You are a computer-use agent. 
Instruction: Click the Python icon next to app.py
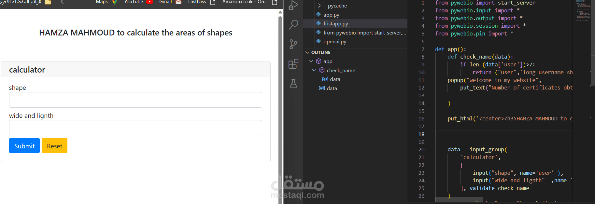319,15
